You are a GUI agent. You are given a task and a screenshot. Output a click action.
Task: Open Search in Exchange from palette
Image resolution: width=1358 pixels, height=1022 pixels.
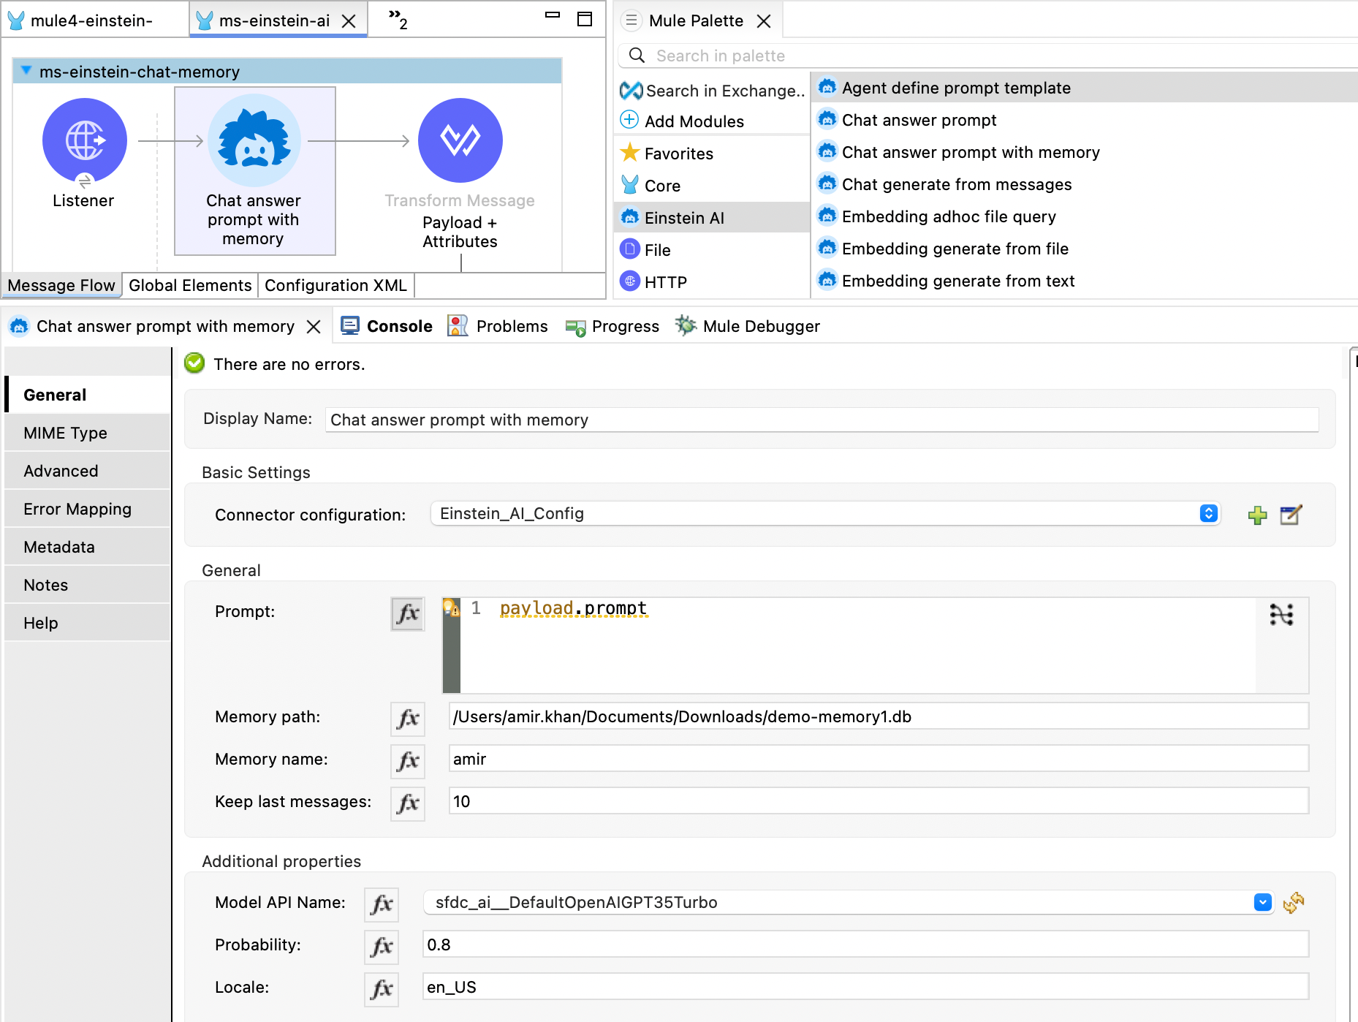pyautogui.click(x=713, y=91)
